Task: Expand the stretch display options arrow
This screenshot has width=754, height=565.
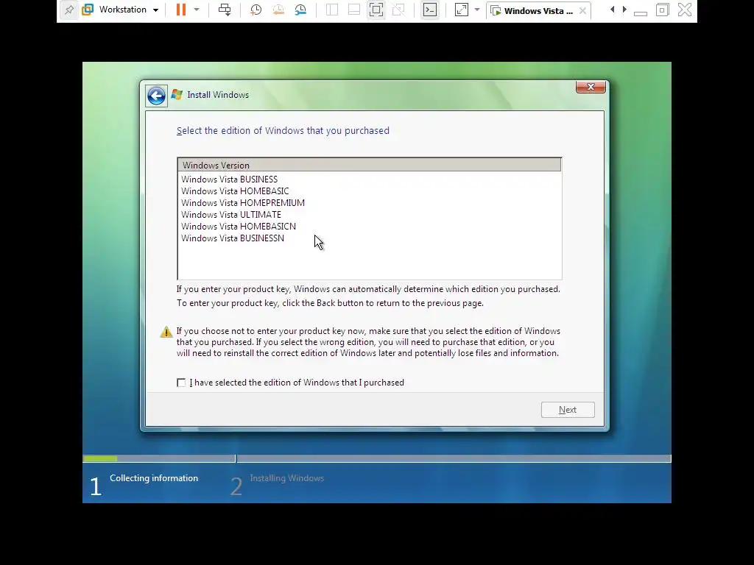Action: coord(477,10)
